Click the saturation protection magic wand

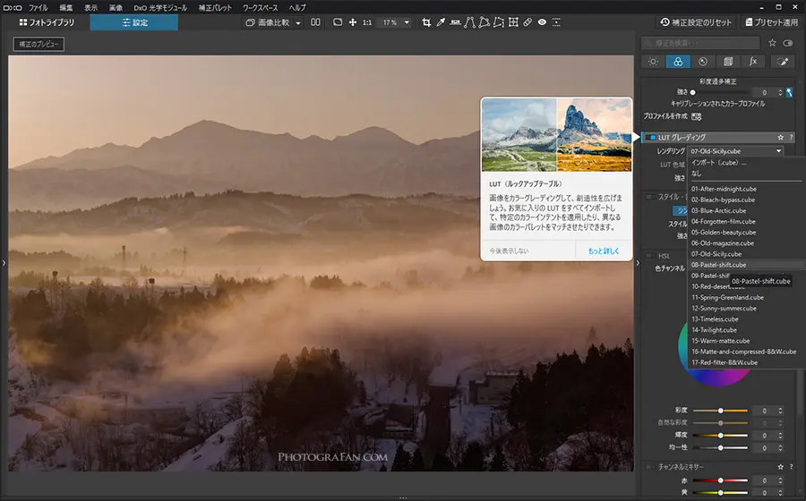[789, 93]
